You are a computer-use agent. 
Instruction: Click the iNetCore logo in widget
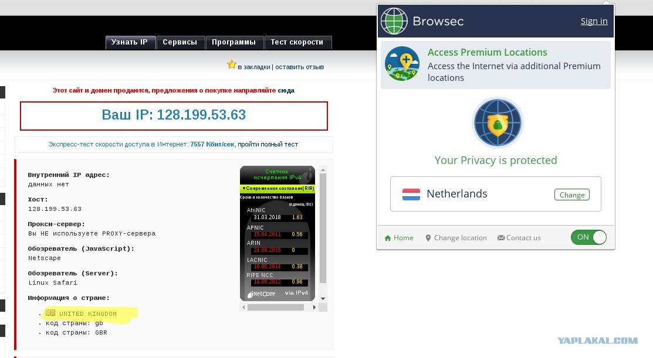point(262,294)
